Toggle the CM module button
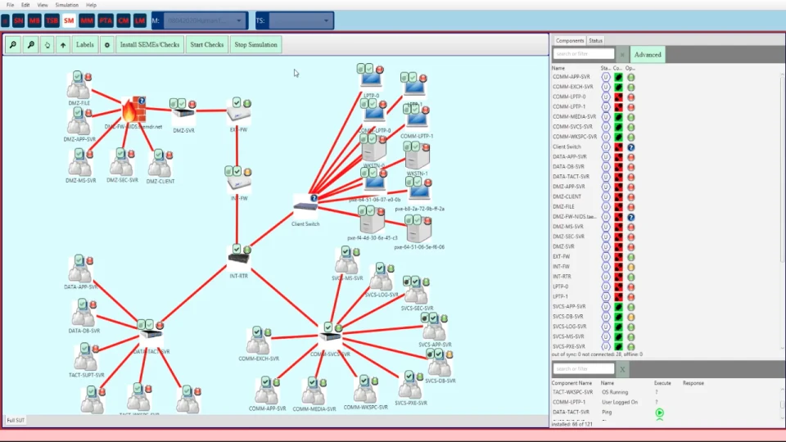Viewport: 786px width, 442px height. coord(124,20)
